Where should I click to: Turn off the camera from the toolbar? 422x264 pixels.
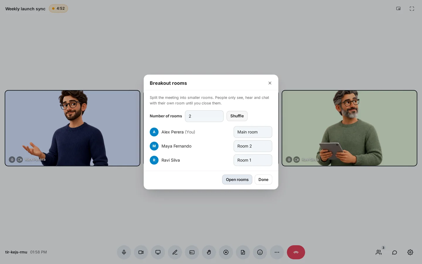141,252
